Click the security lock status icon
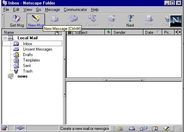The image size is (184, 132). point(5,128)
